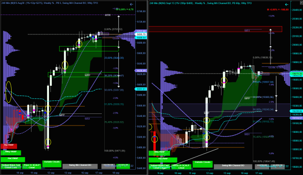Click the WR1 label on NQ chart
The image size is (303, 175).
click(247, 31)
